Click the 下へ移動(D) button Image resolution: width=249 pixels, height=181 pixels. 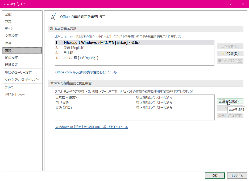pos(230,54)
